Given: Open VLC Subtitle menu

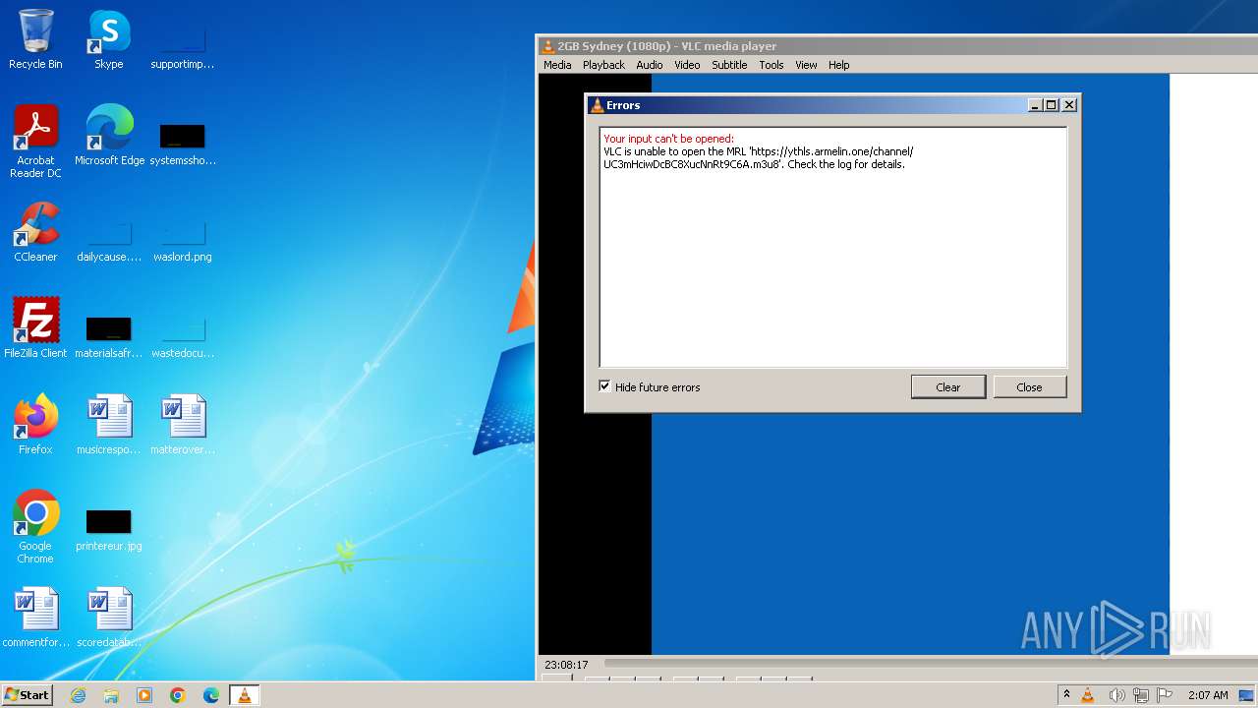Looking at the screenshot, I should coord(729,65).
